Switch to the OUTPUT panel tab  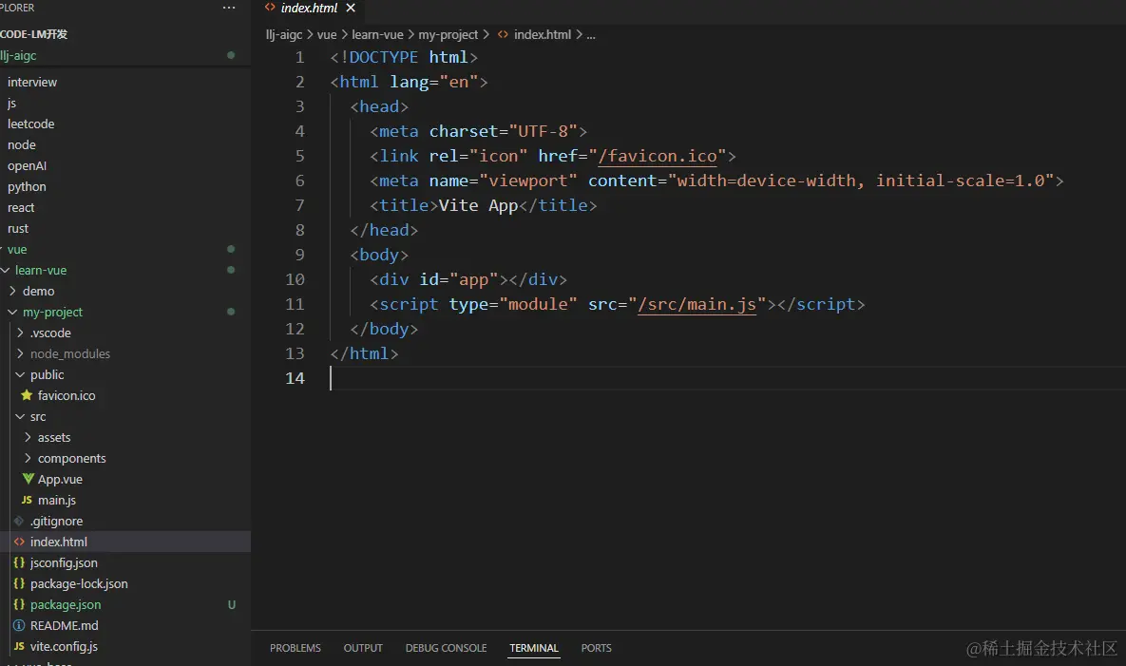(x=363, y=648)
